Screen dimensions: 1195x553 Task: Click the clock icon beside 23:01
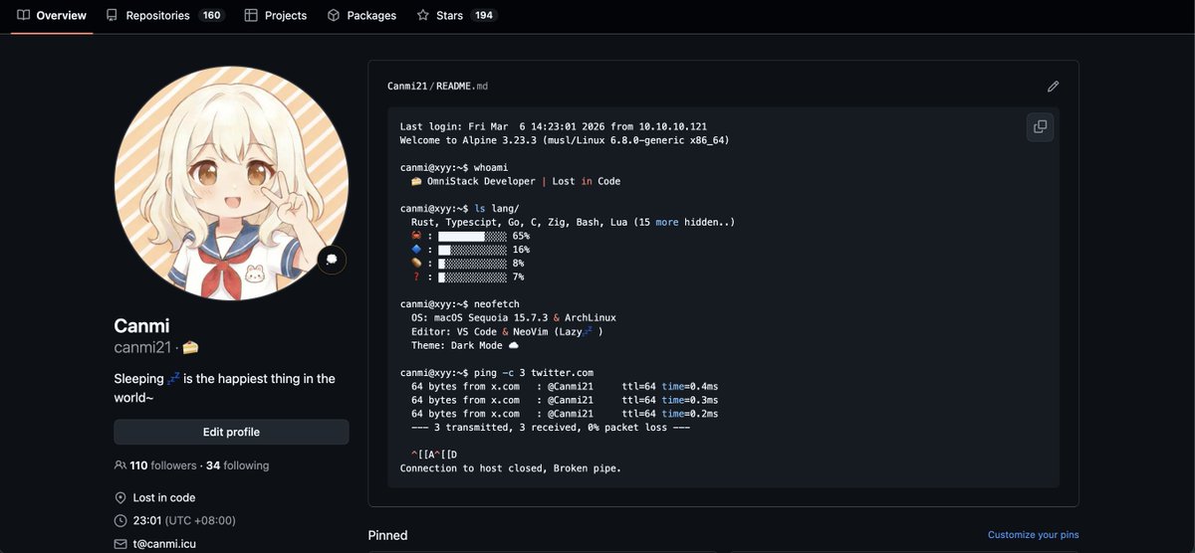pyautogui.click(x=120, y=520)
